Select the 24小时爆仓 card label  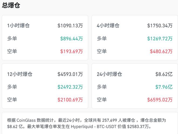pos(109,74)
